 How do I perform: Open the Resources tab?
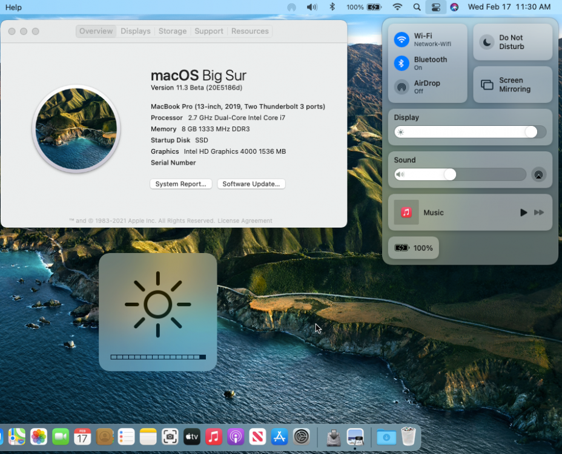coord(250,31)
